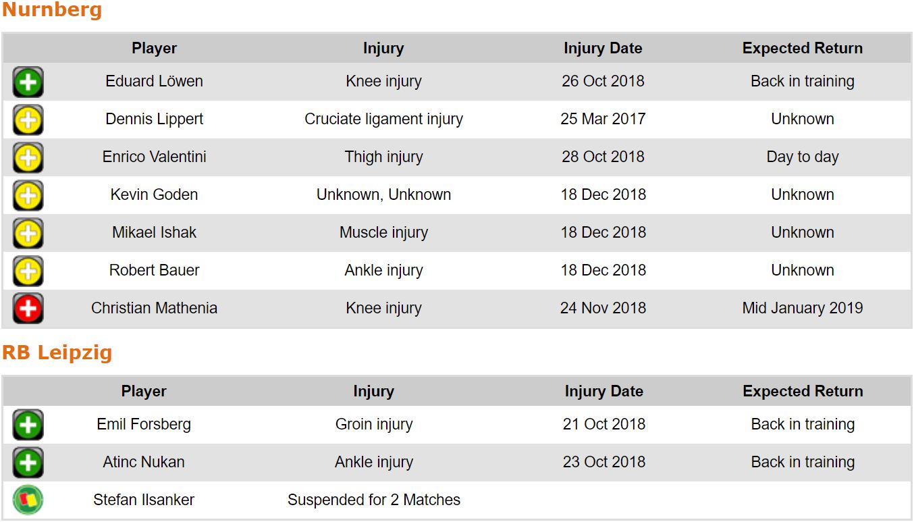Click red cross icon beside Christian Mathenia
Viewport: 914px width, 522px height.
28,309
